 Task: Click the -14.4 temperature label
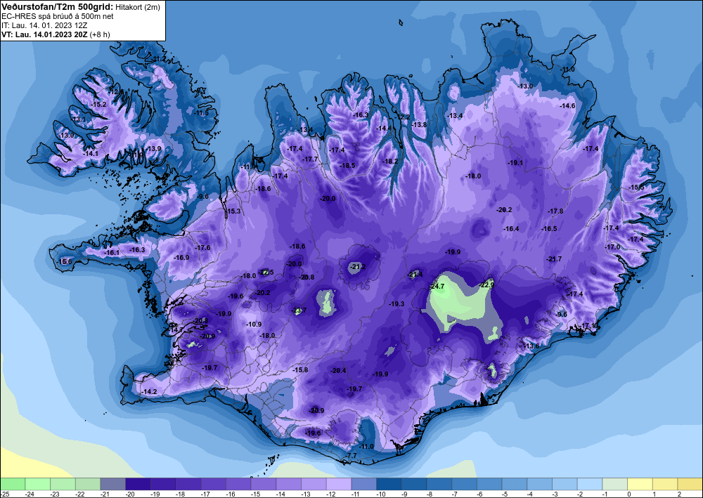(x=384, y=128)
